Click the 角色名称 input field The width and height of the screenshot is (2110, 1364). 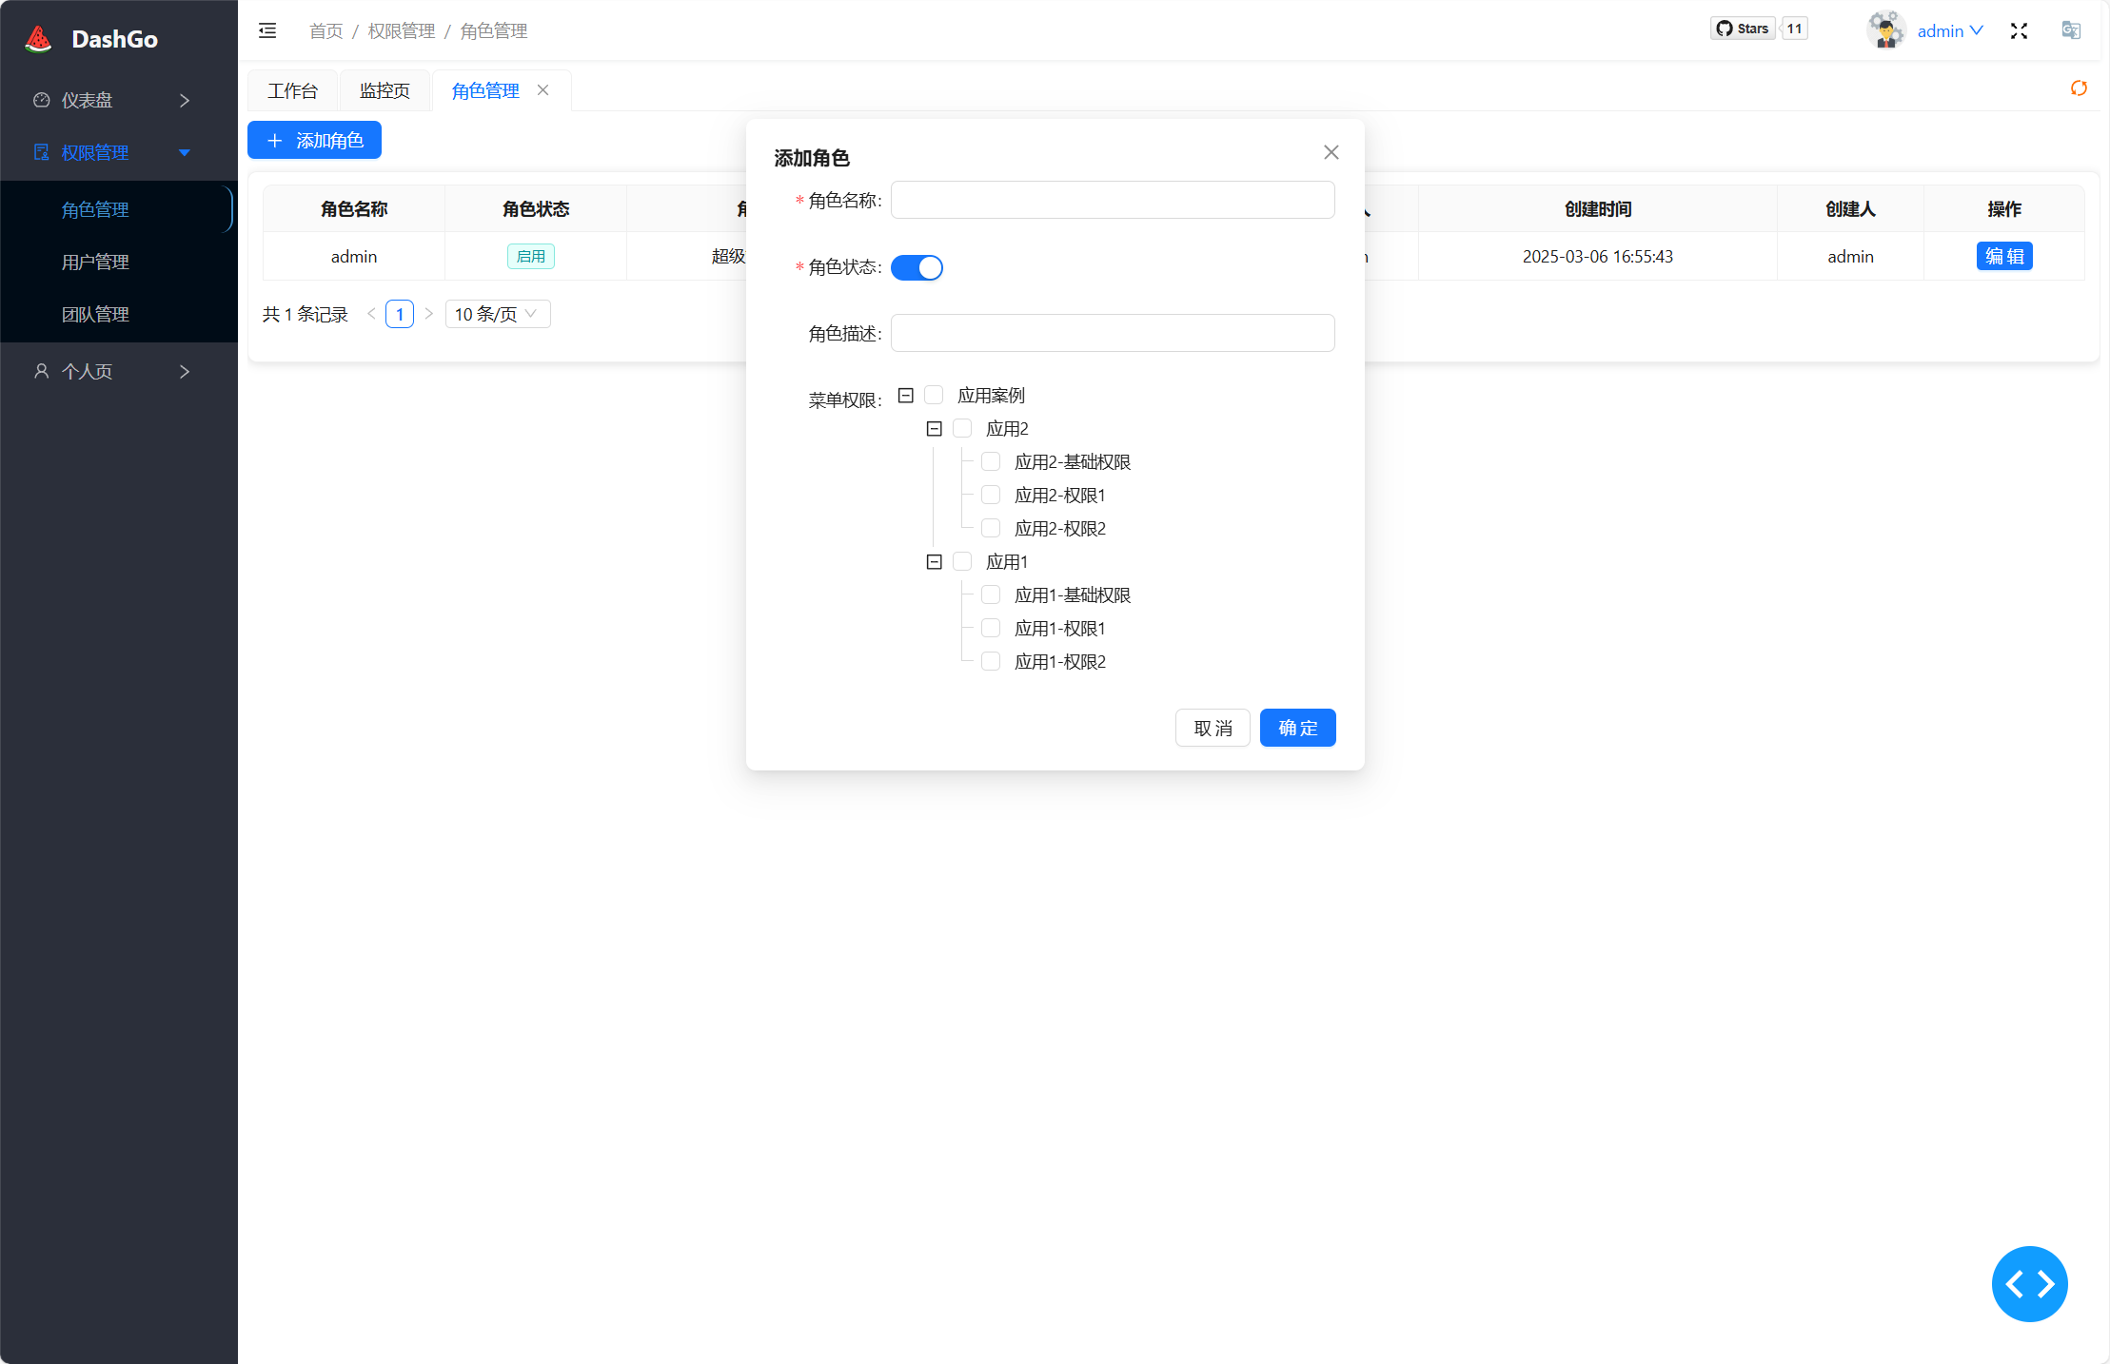(x=1112, y=200)
